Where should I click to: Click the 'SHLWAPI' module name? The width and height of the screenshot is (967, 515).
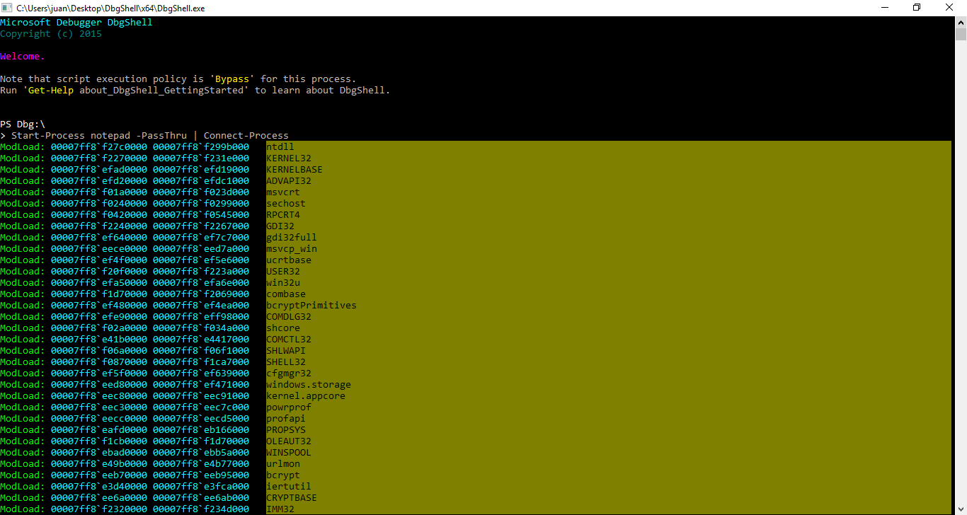tap(286, 351)
